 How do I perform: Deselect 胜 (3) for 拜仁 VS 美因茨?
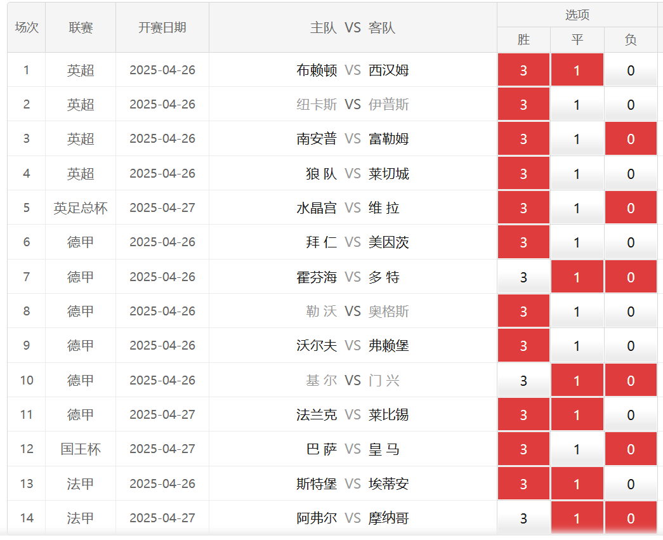(523, 242)
